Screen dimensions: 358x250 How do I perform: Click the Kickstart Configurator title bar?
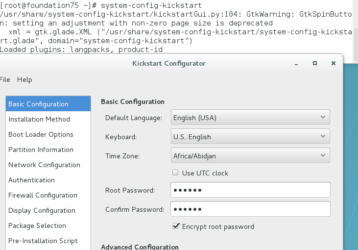coord(169,63)
